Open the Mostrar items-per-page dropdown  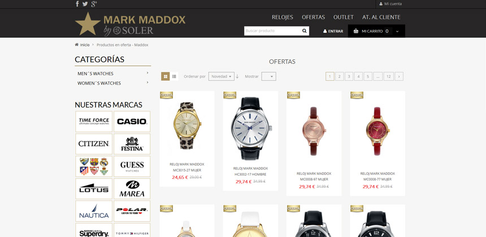click(x=269, y=76)
